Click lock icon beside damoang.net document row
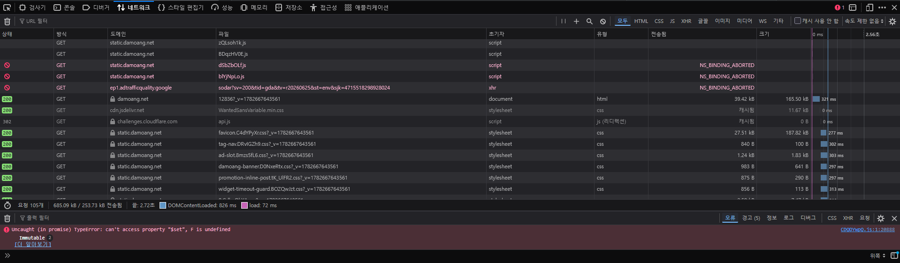 pyautogui.click(x=113, y=99)
